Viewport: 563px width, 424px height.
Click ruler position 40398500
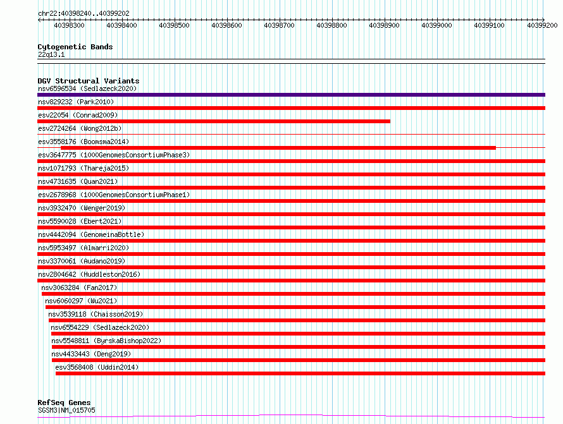click(x=174, y=25)
